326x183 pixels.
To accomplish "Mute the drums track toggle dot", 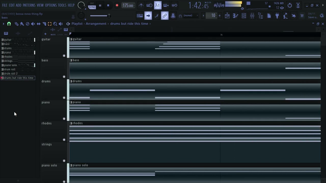I will [64, 98].
